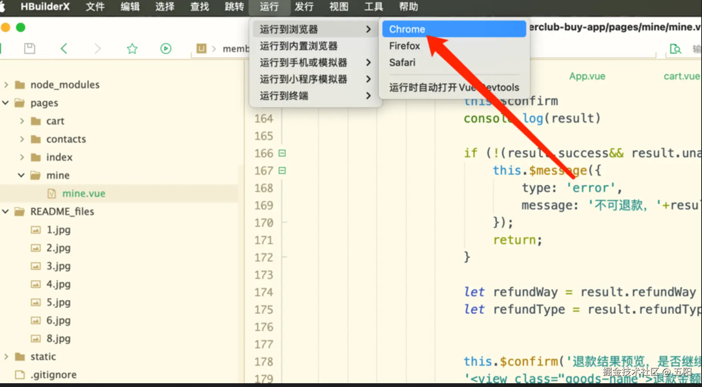Open the 视图 menu

tap(339, 7)
